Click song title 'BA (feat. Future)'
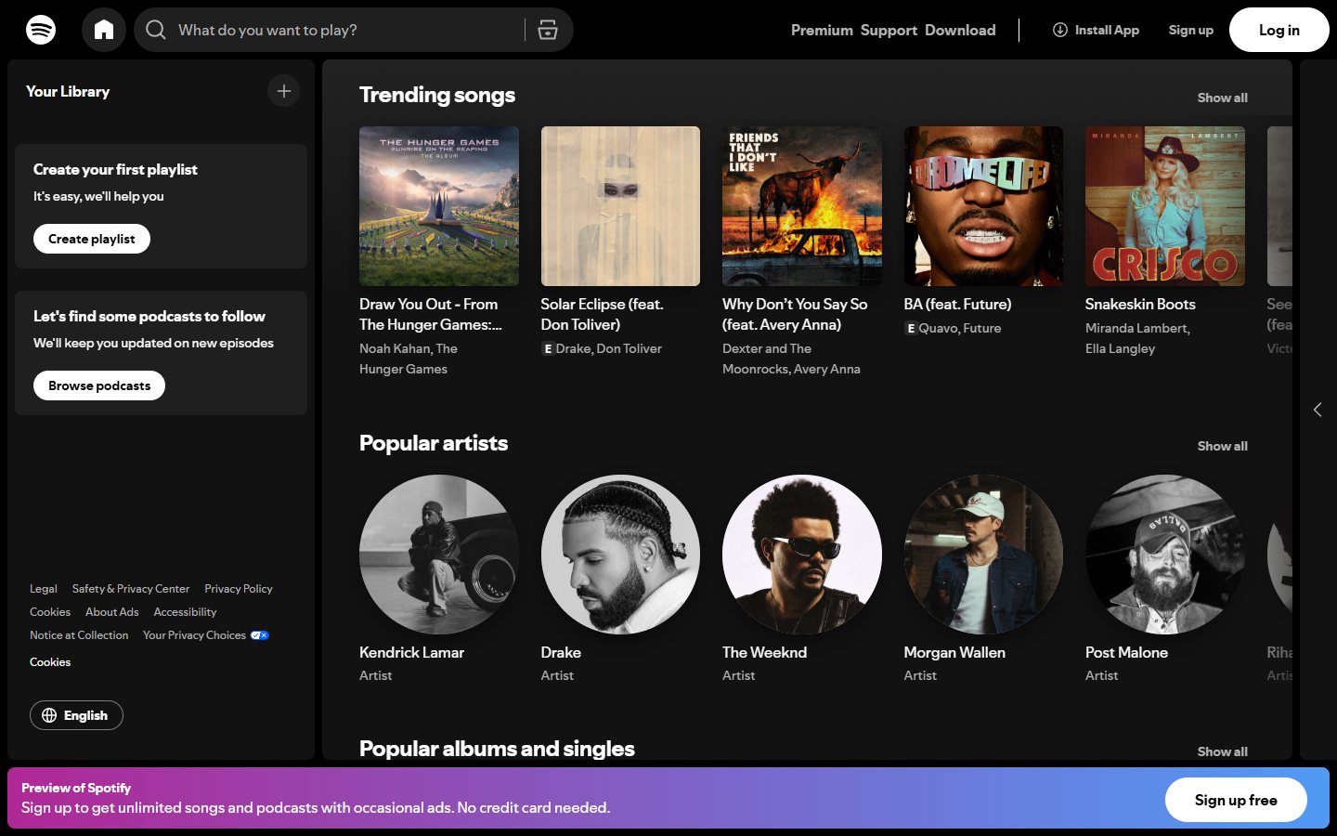This screenshot has width=1337, height=836. click(x=957, y=304)
